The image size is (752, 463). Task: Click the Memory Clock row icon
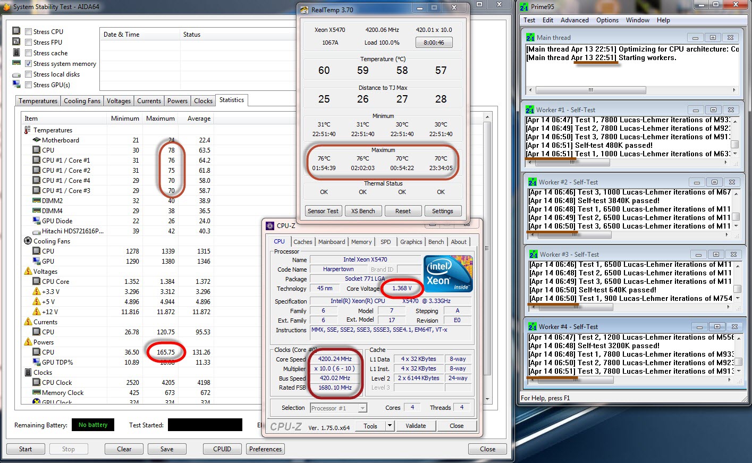click(37, 393)
